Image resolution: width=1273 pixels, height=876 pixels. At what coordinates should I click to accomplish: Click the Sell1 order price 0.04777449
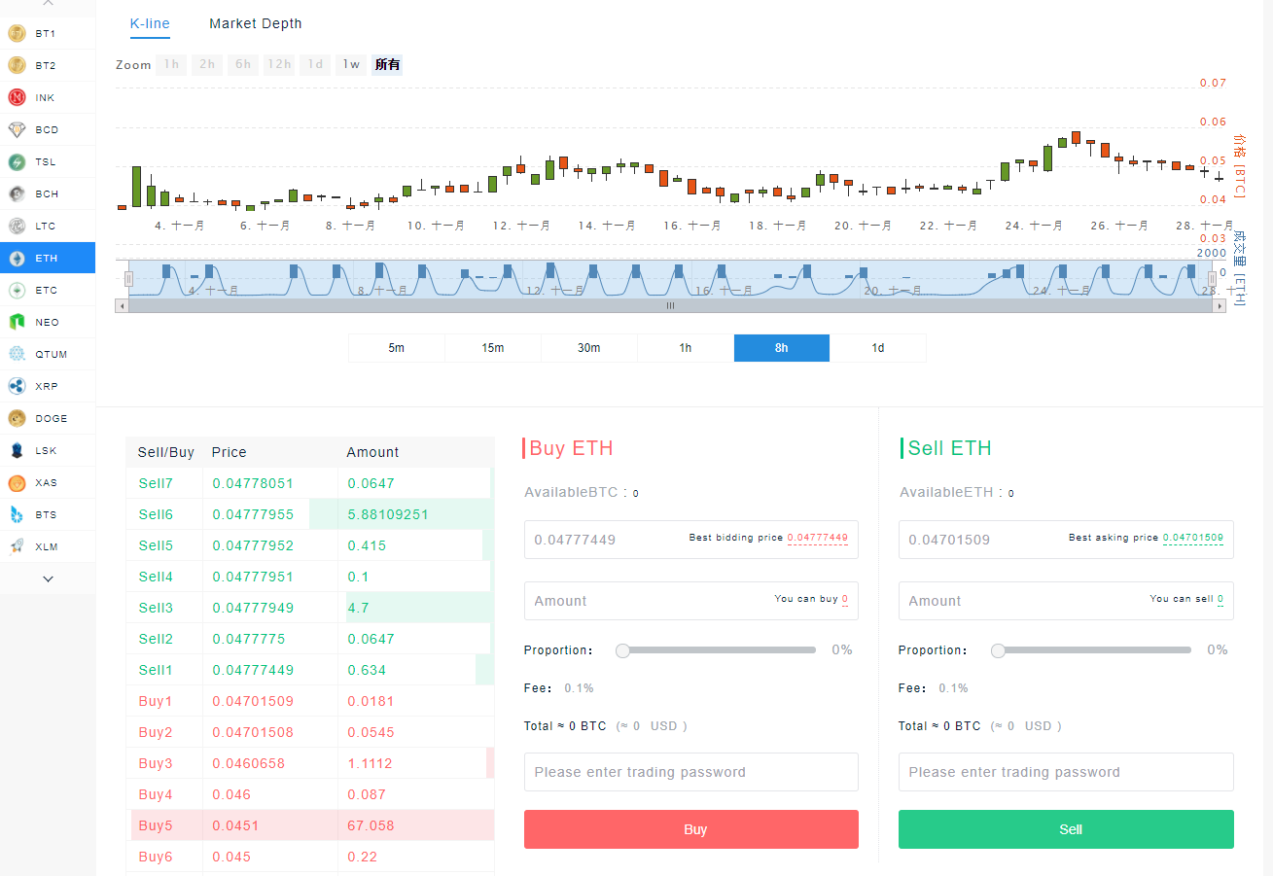253,670
